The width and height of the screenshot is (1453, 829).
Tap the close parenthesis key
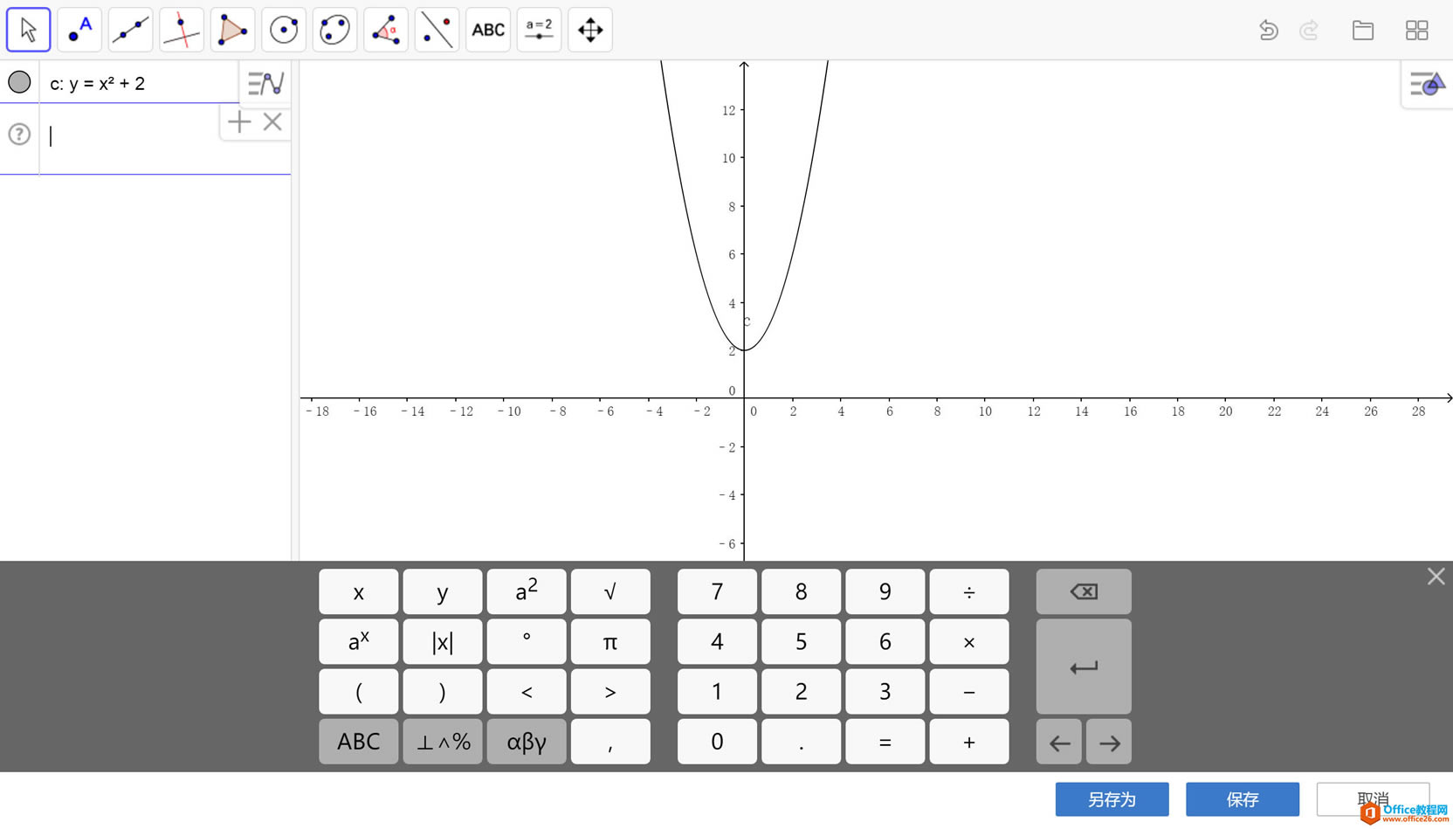[x=443, y=692]
